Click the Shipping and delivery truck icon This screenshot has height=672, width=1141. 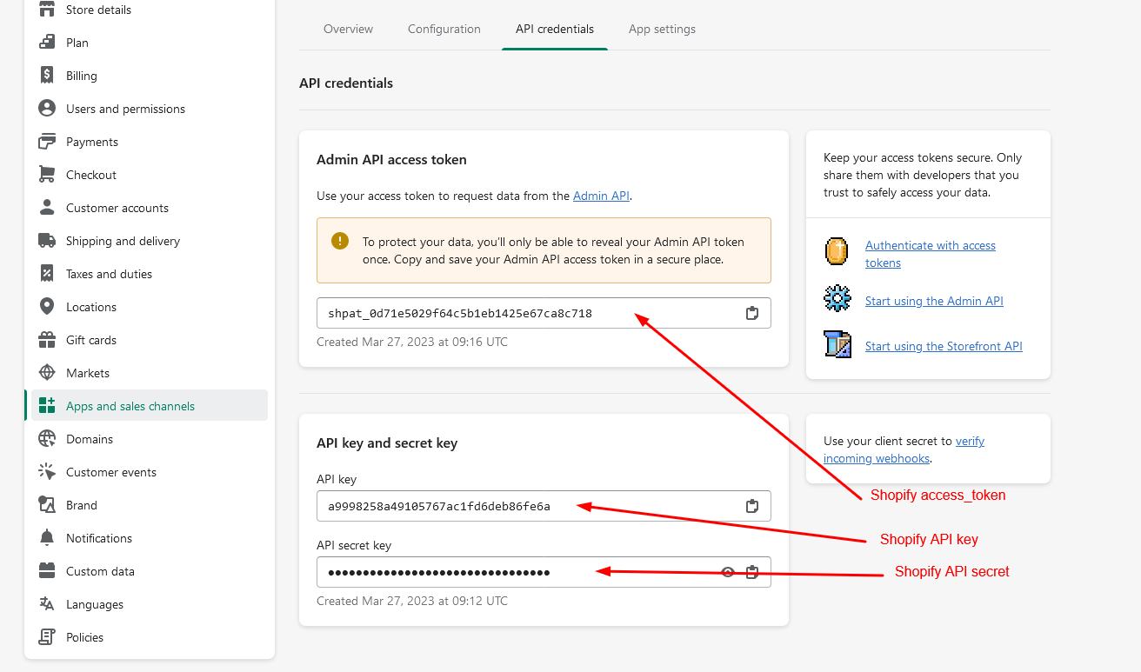coord(47,241)
